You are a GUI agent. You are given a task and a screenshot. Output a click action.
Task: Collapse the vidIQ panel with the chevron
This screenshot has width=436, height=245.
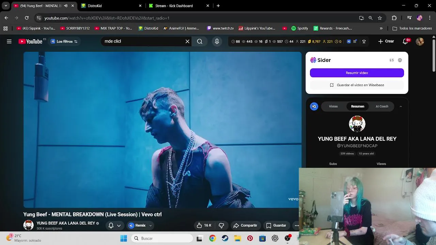(401, 107)
